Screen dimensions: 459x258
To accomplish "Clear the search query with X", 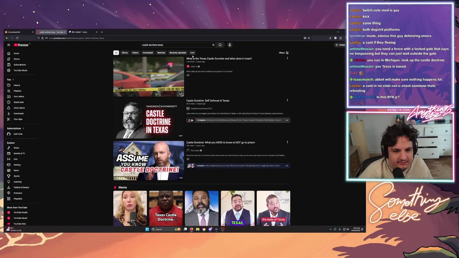I will click(x=213, y=45).
